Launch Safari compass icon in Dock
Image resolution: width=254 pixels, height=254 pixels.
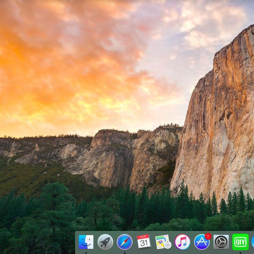point(125,242)
